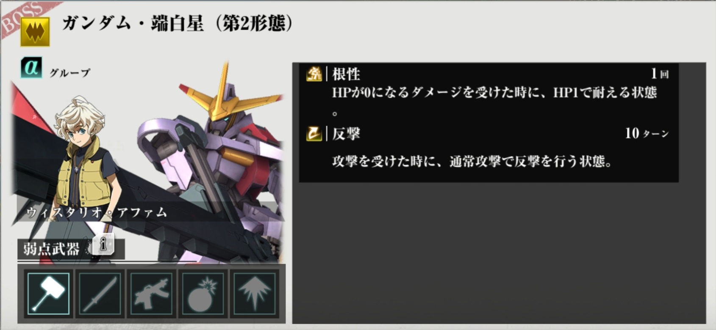Click the alpha group icon

coord(31,68)
